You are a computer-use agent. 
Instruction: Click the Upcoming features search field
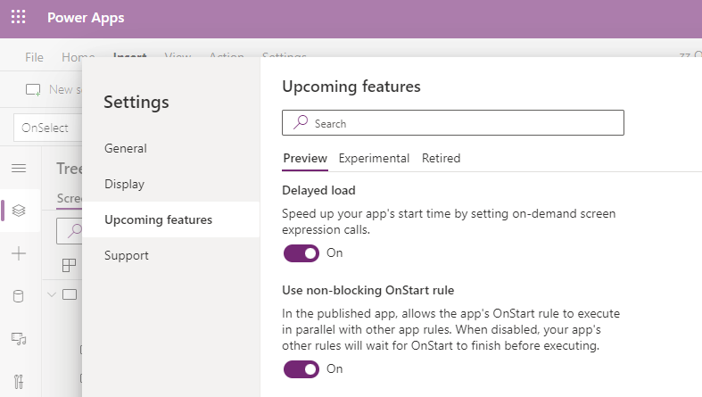(x=452, y=122)
